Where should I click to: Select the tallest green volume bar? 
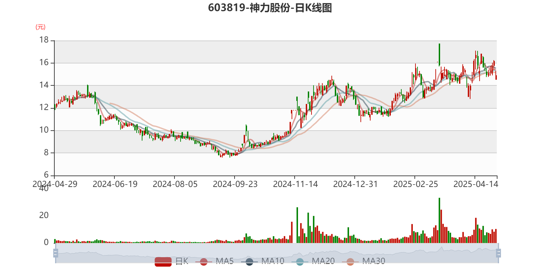[439, 220]
